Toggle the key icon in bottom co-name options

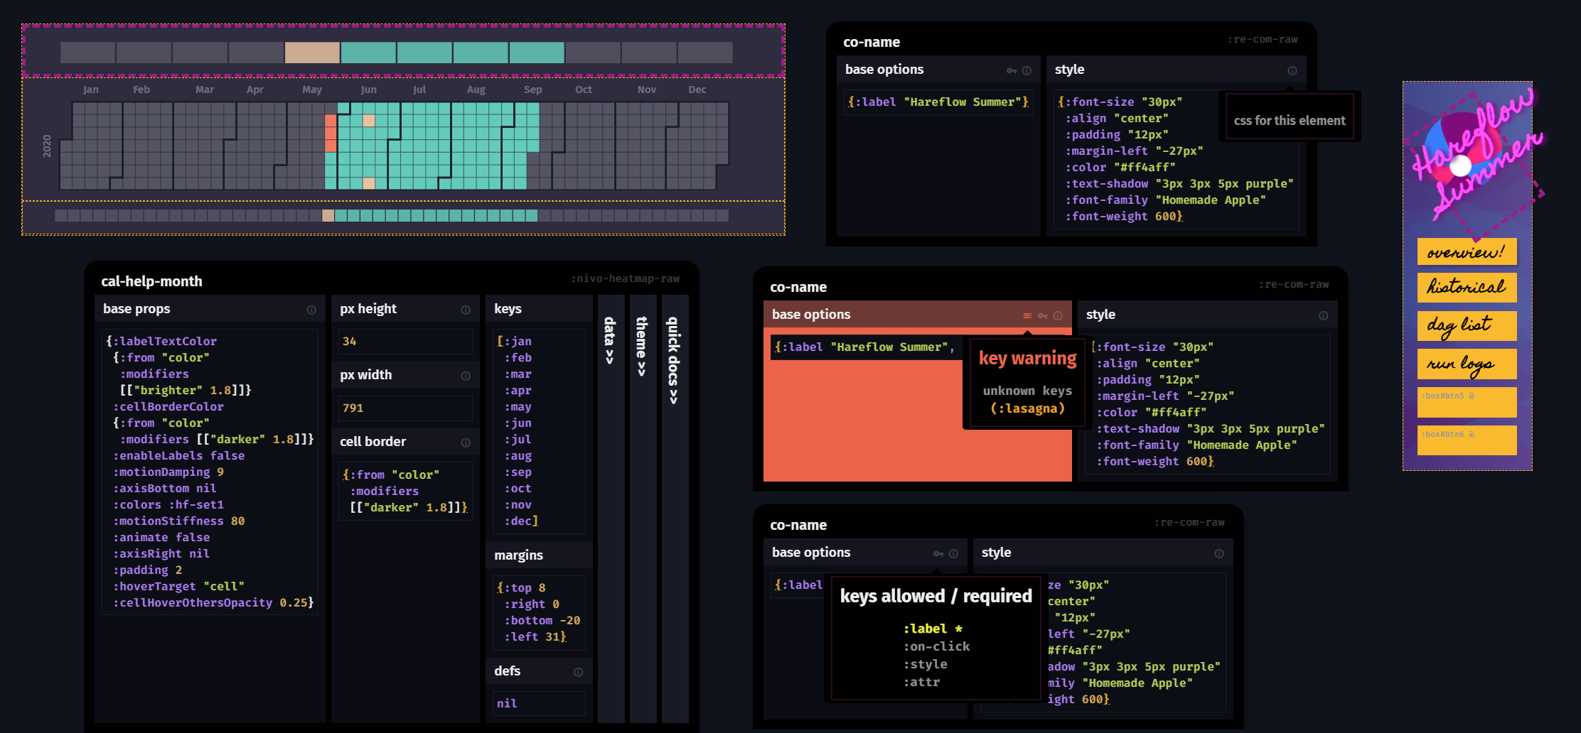pos(940,553)
